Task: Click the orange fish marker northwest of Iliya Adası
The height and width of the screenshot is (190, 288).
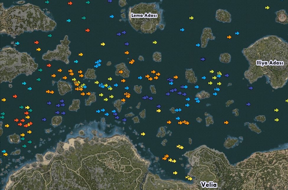Action: click(229, 37)
